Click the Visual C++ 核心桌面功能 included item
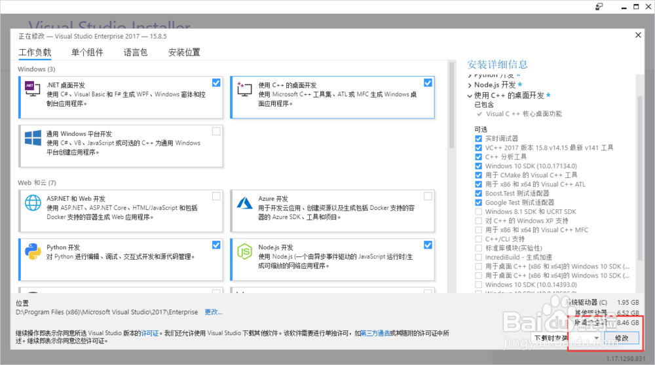The image size is (655, 365). pos(524,114)
